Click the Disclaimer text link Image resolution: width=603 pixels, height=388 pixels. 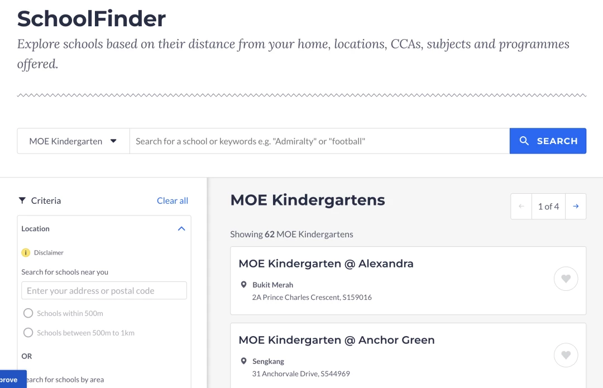tap(49, 253)
